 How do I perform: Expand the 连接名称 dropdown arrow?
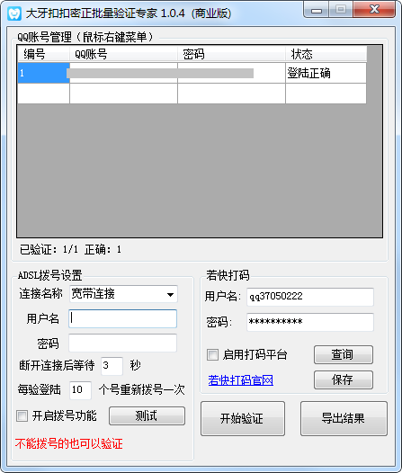click(170, 294)
